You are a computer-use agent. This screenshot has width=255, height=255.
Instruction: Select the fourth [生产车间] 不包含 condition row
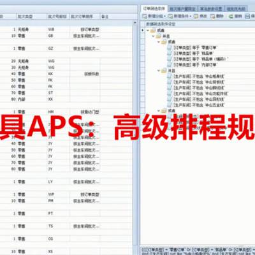[201, 94]
